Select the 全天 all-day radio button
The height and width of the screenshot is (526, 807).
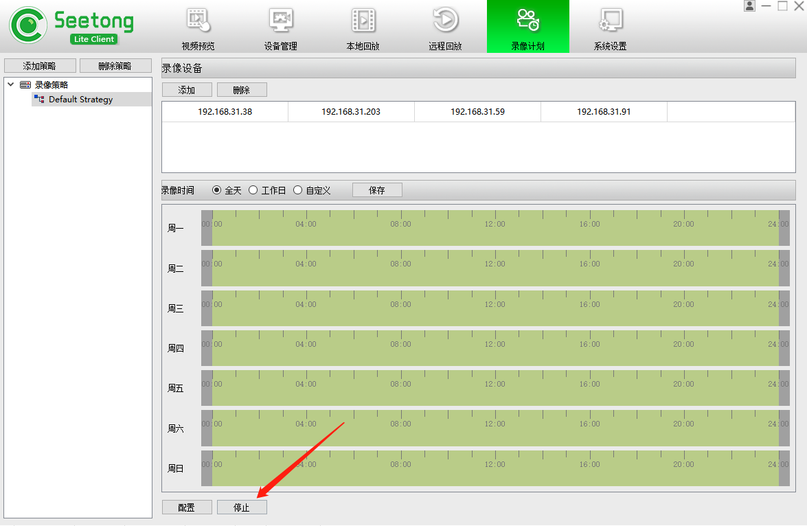(217, 190)
